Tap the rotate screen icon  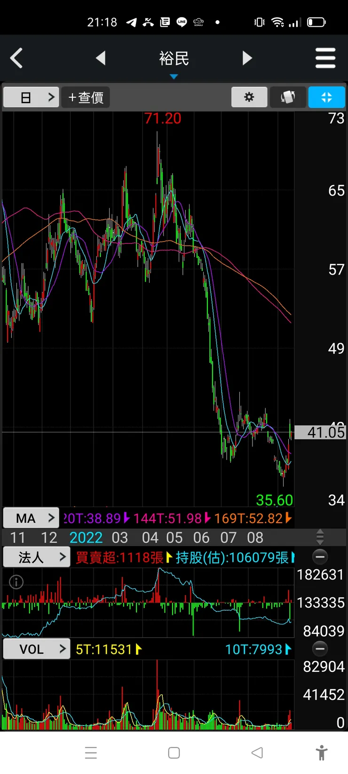coord(288,97)
